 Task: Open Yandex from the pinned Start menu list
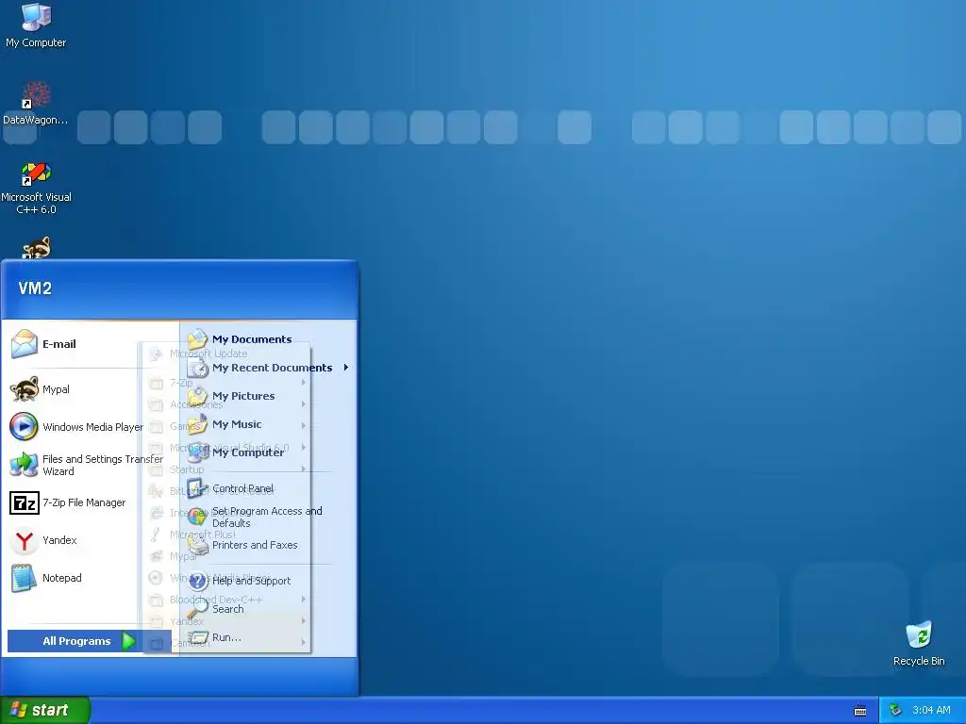pos(91,540)
